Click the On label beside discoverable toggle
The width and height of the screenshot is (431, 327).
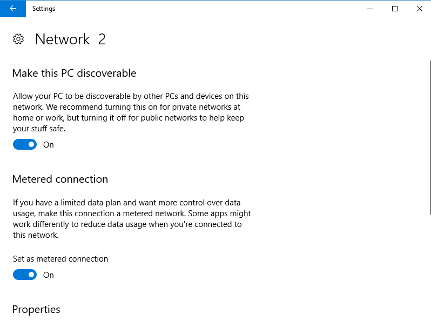tap(49, 145)
